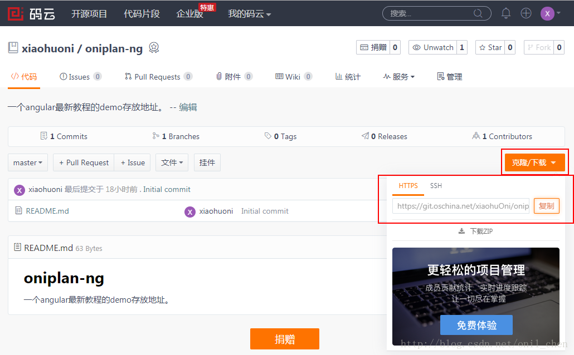Viewport: 574px width, 355px height.
Task: Open the 我的码云 dropdown menu
Action: click(x=249, y=14)
